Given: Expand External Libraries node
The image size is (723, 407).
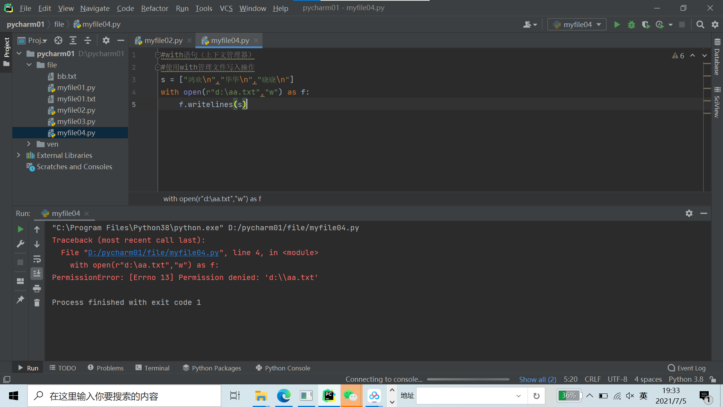Looking at the screenshot, I should coord(19,155).
